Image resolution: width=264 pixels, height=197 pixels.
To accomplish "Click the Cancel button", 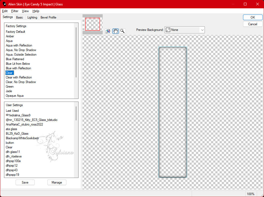I will coord(252,24).
